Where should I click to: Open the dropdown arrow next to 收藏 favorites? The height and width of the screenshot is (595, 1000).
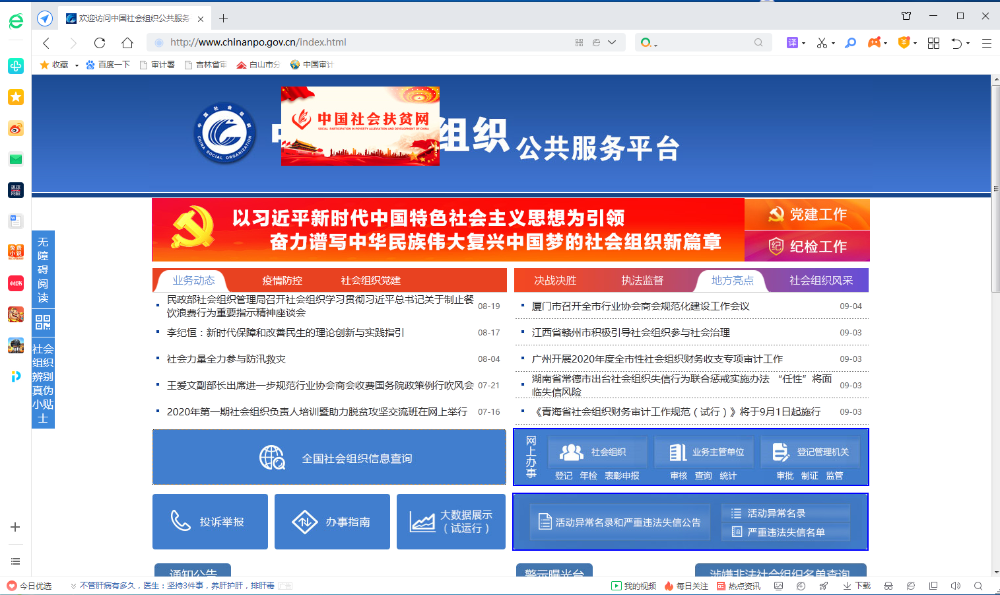[x=77, y=65]
